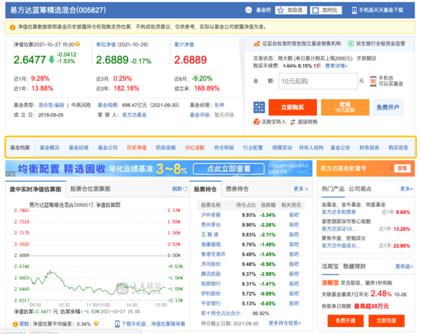
Task: Open the 持仓明细 tab
Action: click(x=224, y=147)
